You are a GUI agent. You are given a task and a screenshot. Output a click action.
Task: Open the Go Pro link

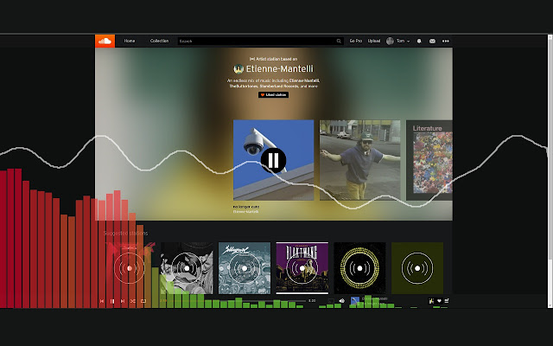(356, 41)
